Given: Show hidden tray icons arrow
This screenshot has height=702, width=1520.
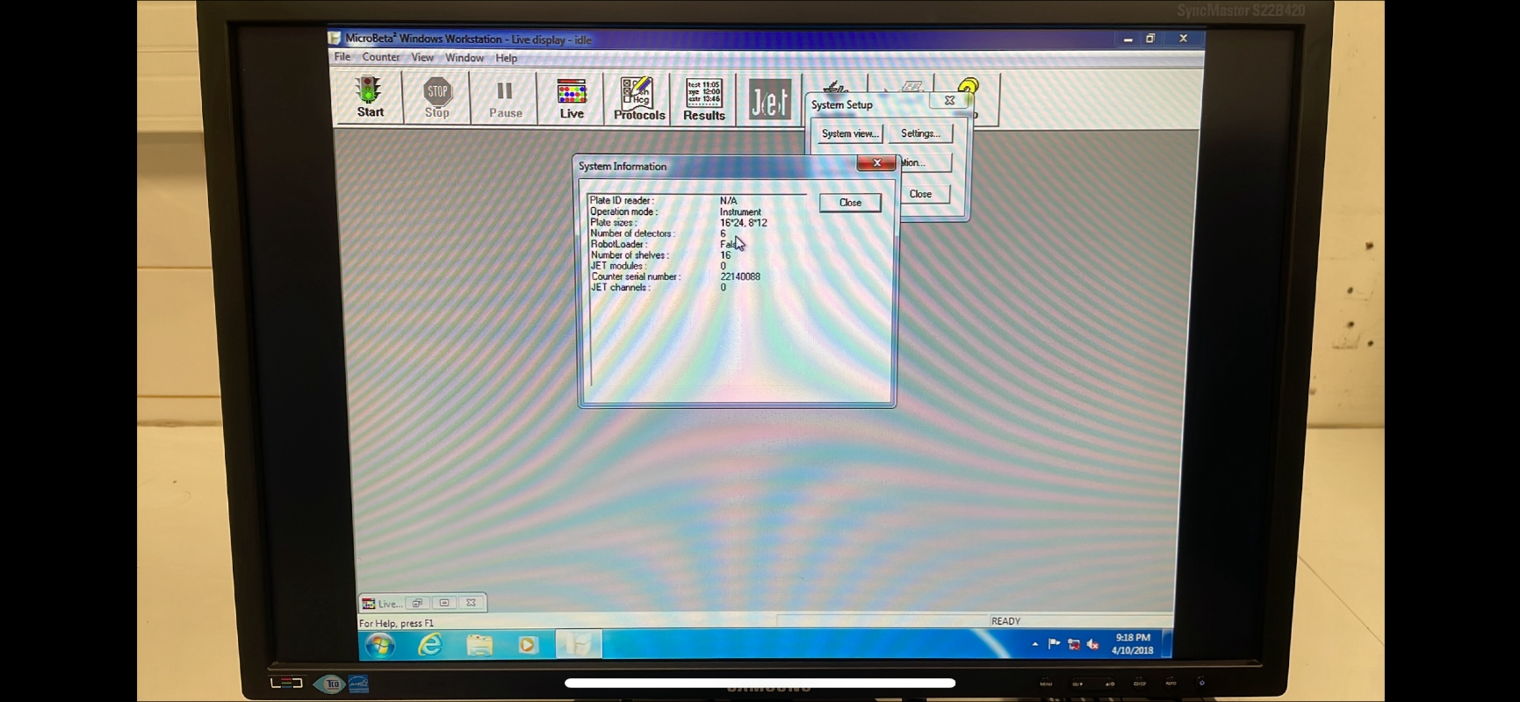Looking at the screenshot, I should click(x=1035, y=644).
